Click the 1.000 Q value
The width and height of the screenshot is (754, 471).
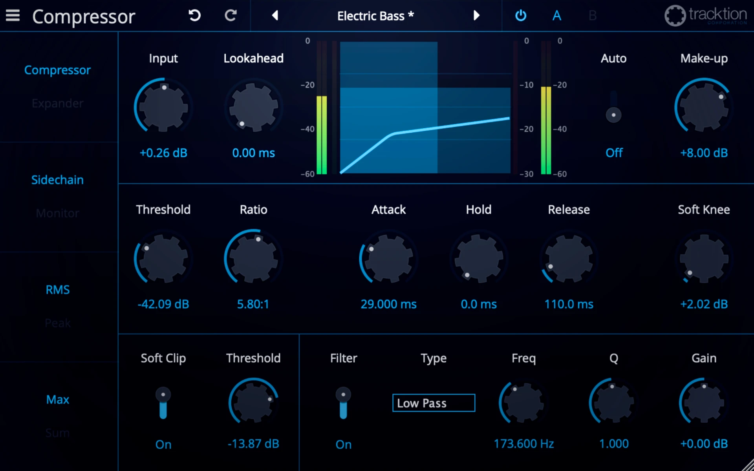click(613, 444)
